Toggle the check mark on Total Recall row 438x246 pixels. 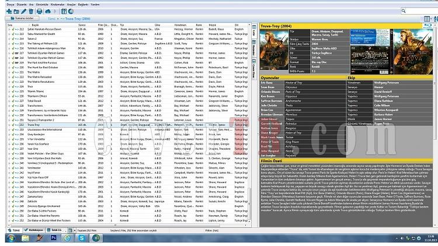[13, 101]
